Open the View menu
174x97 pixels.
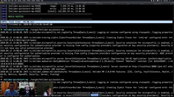[15, 1]
